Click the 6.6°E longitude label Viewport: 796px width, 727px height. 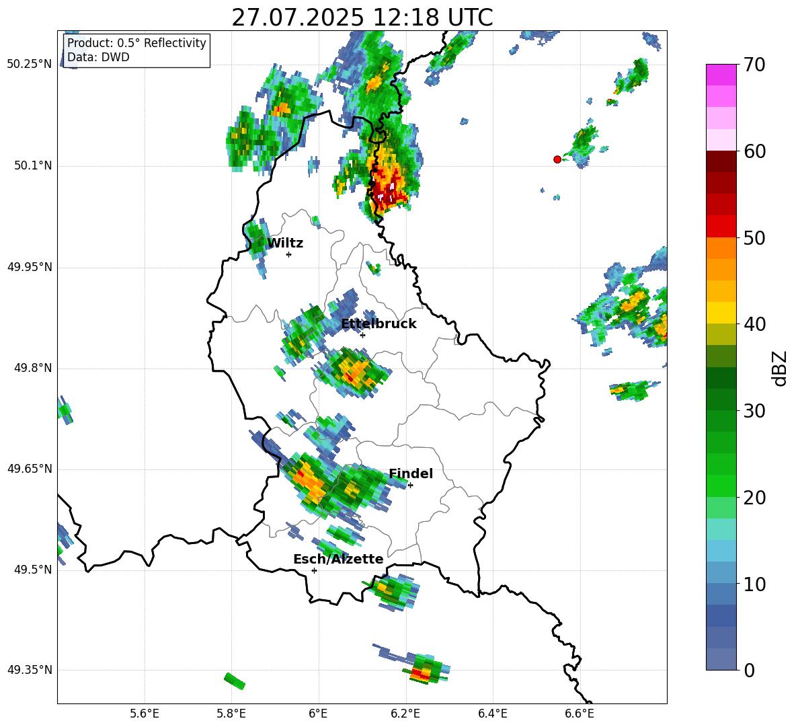pyautogui.click(x=580, y=714)
